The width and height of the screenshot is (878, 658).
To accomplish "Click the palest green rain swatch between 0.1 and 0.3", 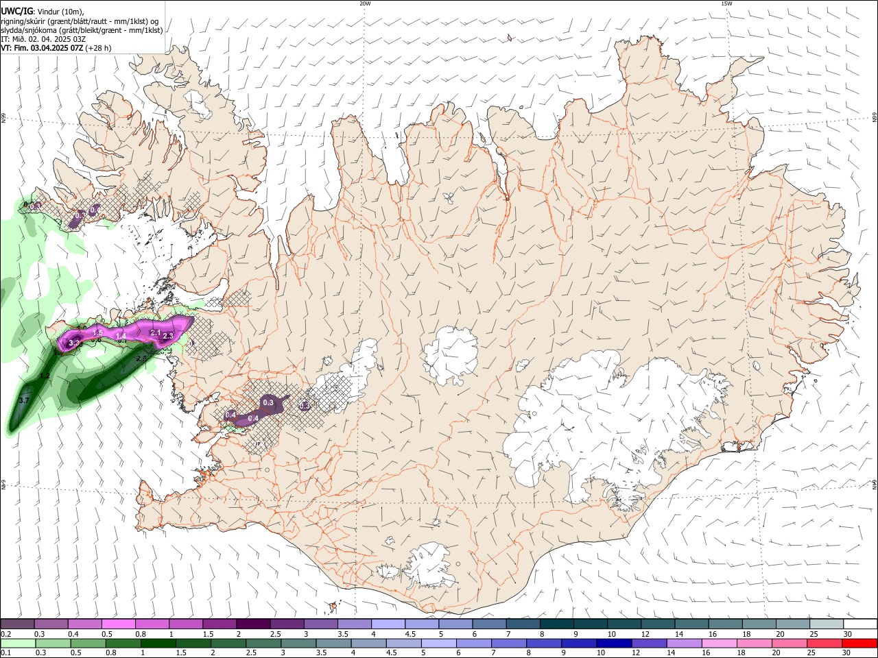I will pyautogui.click(x=18, y=643).
